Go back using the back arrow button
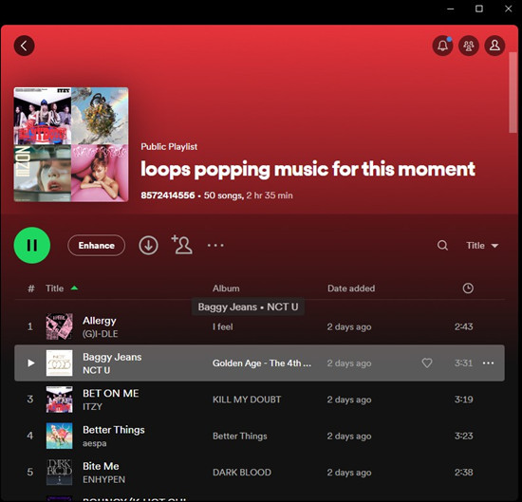The width and height of the screenshot is (522, 502). point(24,46)
